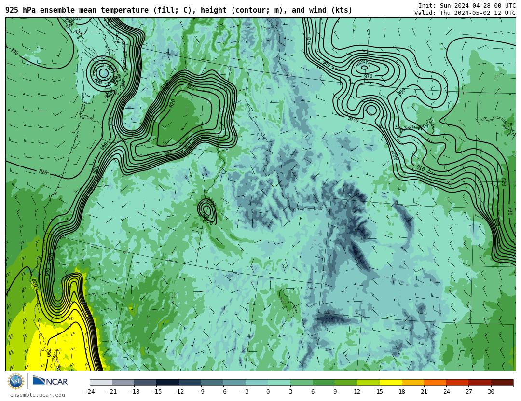Pick the dark red colorbar segment between 27 and 30
Screen dimensions: 521x401
point(480,382)
